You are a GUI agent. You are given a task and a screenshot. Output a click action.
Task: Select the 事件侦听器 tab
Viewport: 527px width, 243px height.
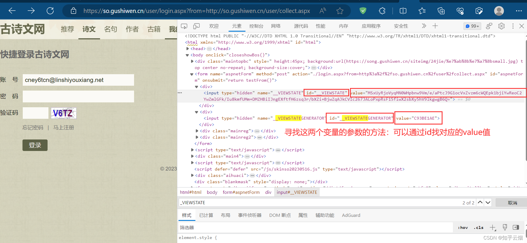[x=250, y=215]
